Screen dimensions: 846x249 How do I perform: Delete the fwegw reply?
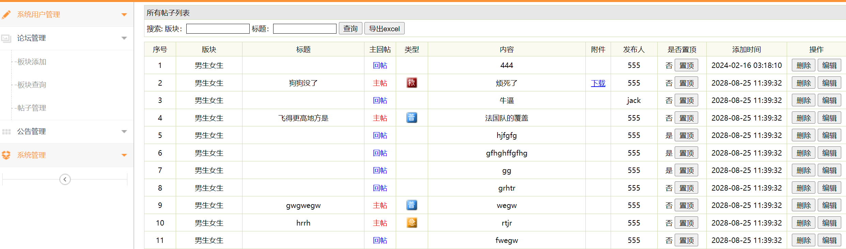[803, 240]
